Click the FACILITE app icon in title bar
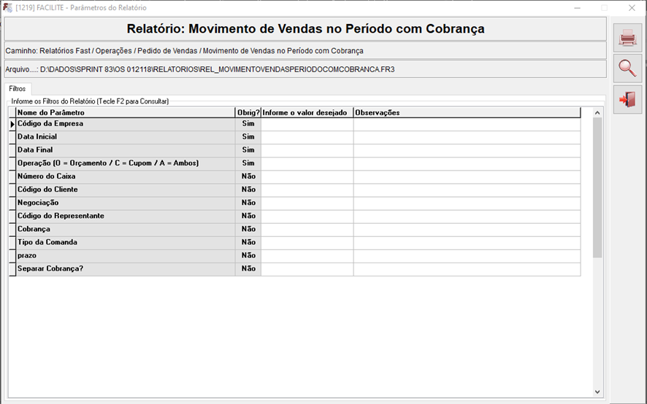Image resolution: width=647 pixels, height=404 pixels. (7, 7)
